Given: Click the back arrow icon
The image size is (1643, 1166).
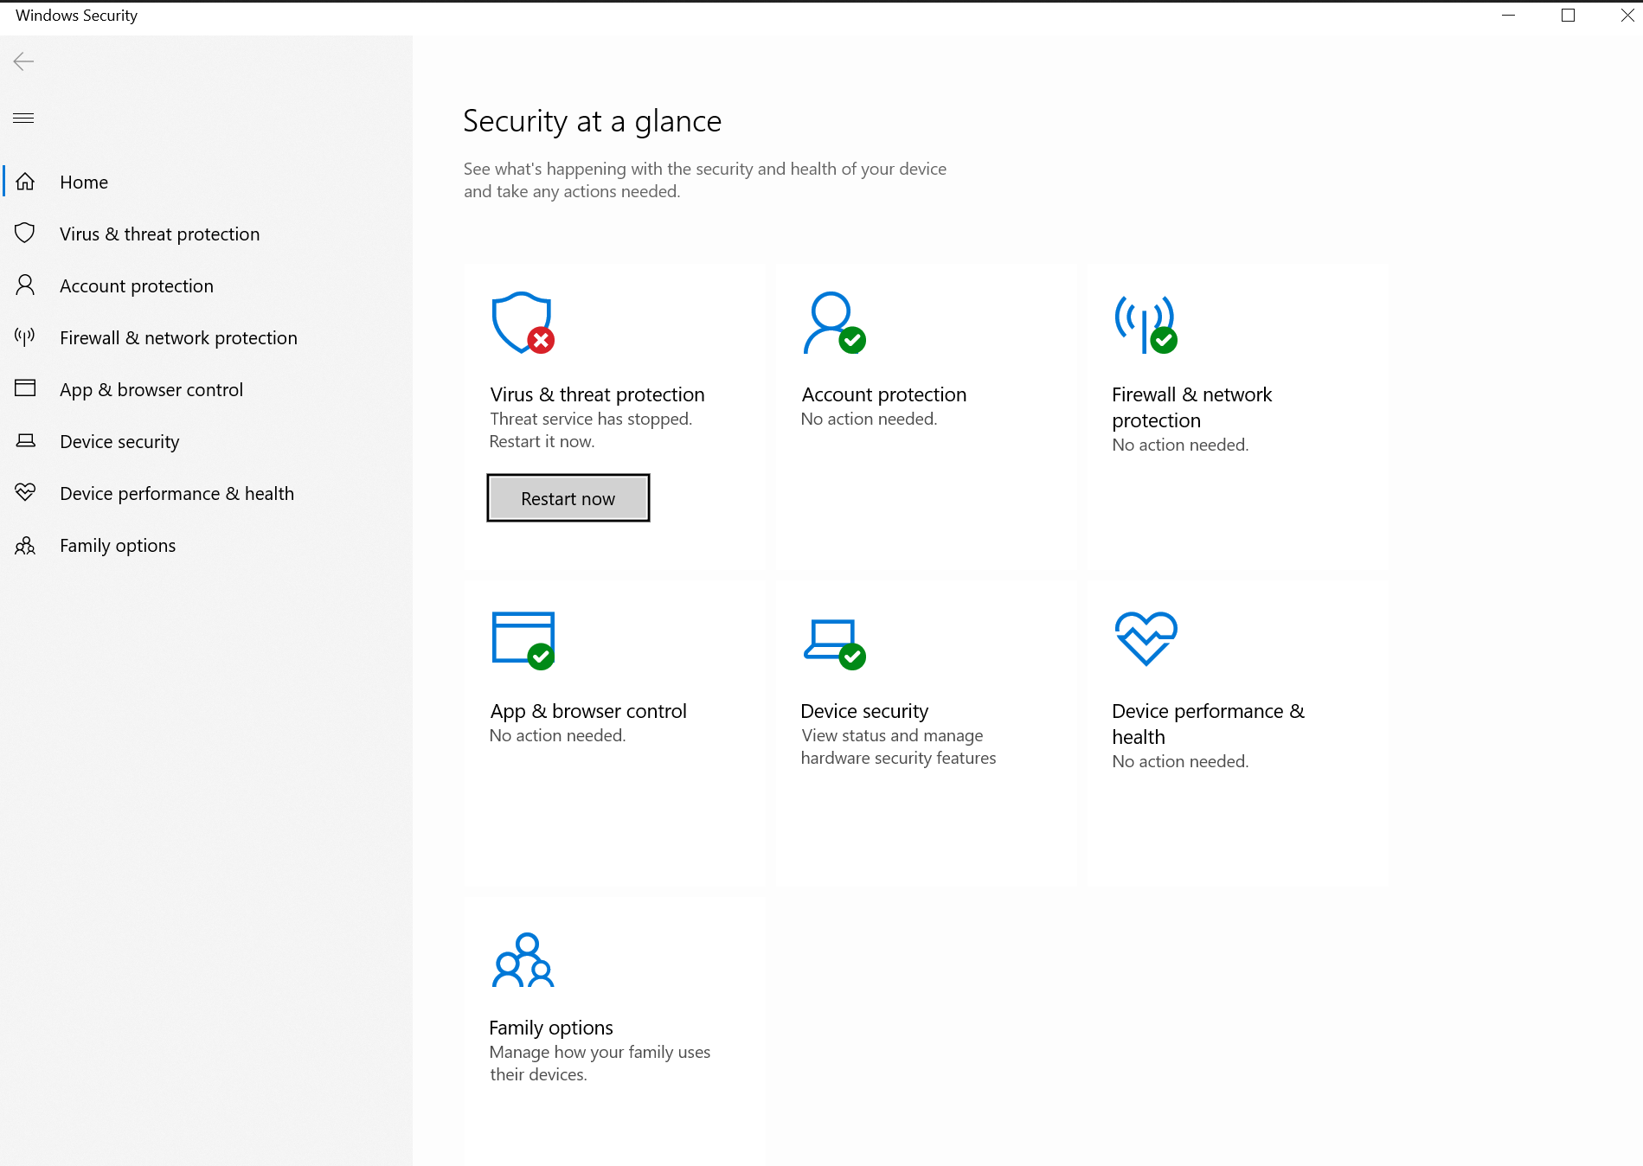Looking at the screenshot, I should tap(23, 61).
